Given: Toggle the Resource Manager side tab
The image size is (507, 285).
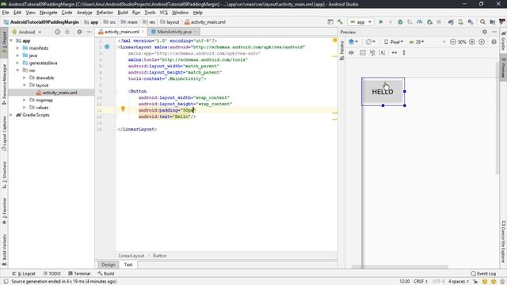Looking at the screenshot, I should click(4, 85).
